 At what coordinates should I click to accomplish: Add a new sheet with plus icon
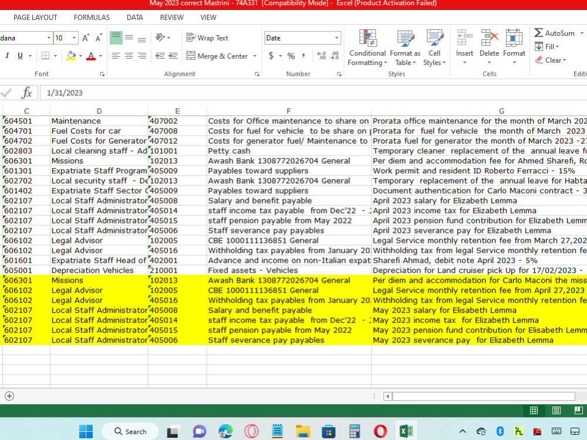[x=9, y=396]
